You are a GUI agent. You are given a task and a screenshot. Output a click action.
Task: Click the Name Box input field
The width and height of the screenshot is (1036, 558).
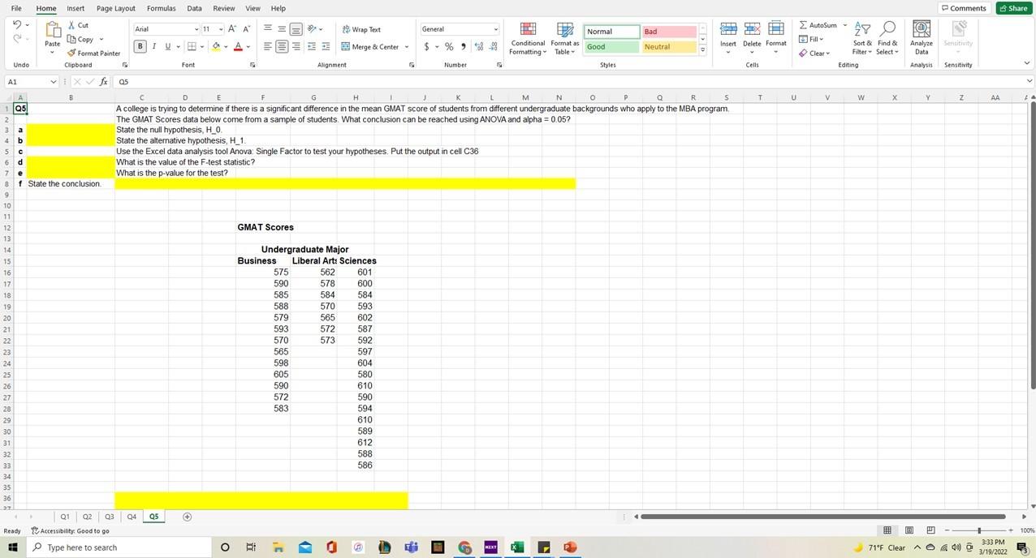[27, 81]
